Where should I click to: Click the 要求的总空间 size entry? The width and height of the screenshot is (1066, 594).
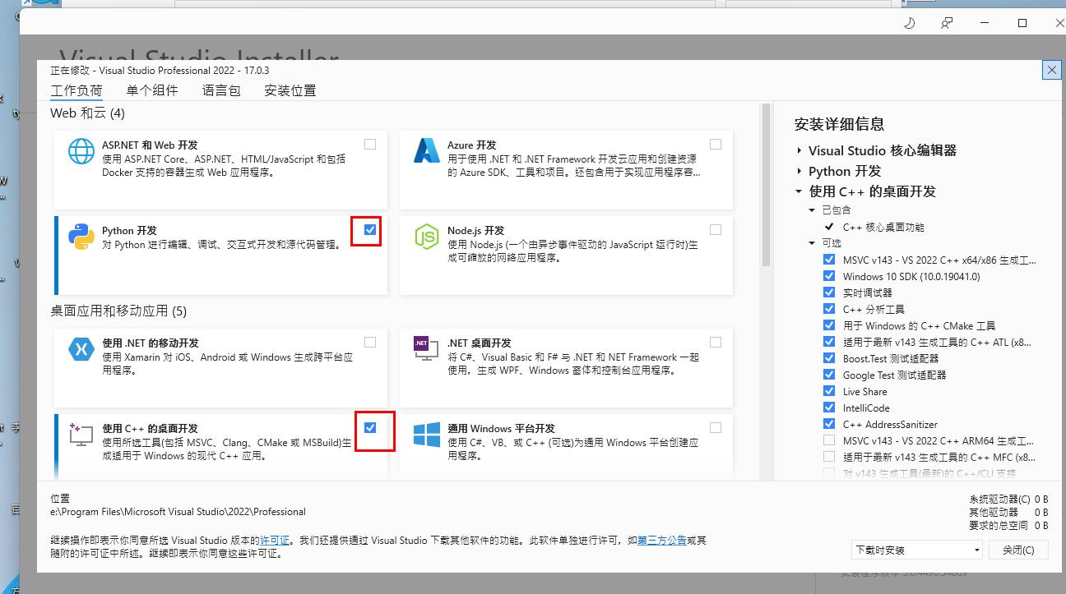click(1008, 525)
